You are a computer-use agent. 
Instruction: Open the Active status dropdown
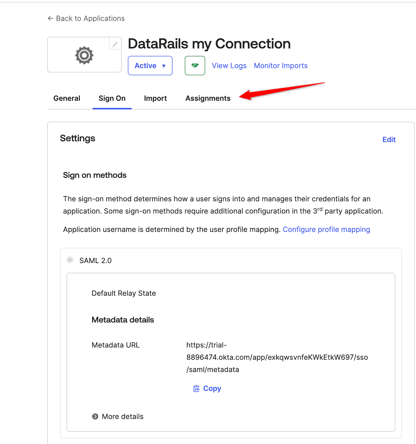[x=150, y=65]
